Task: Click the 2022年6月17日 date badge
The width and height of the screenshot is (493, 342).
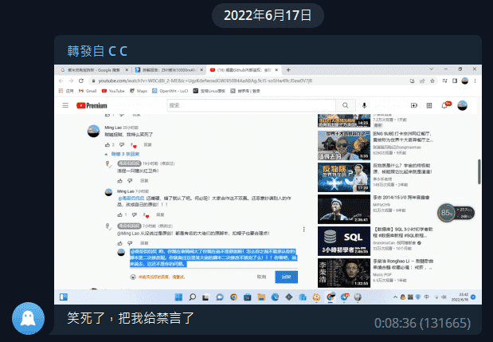Action: (x=246, y=14)
